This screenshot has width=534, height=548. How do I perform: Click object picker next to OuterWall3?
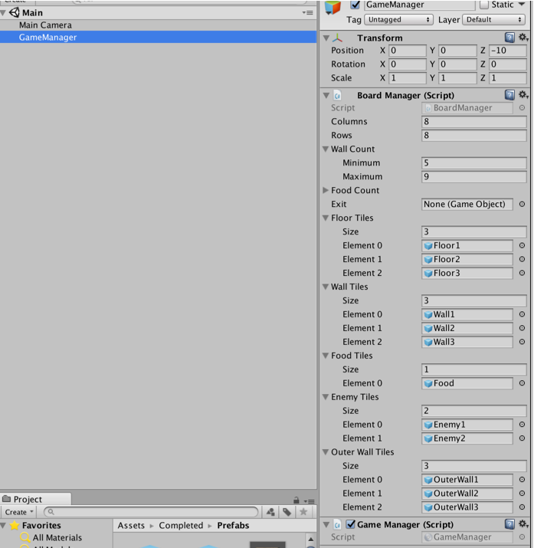522,507
